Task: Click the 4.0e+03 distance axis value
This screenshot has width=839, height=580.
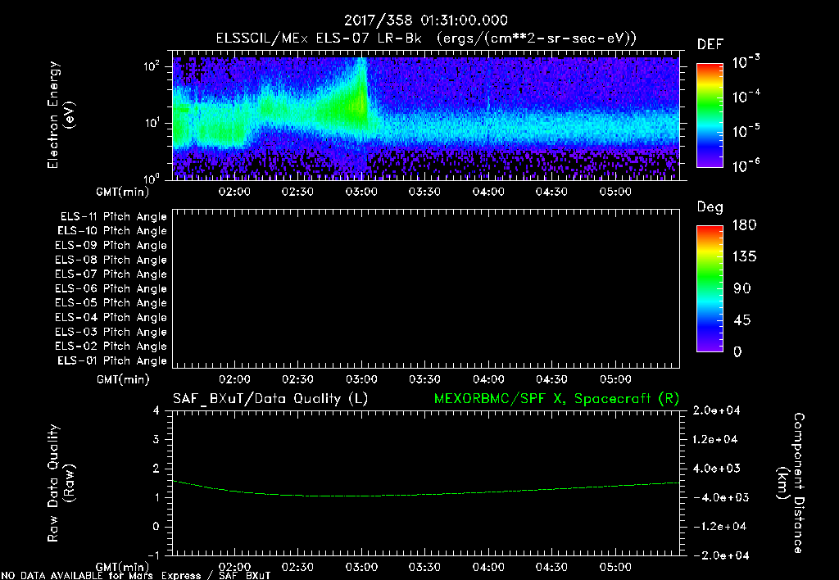Action: click(716, 469)
